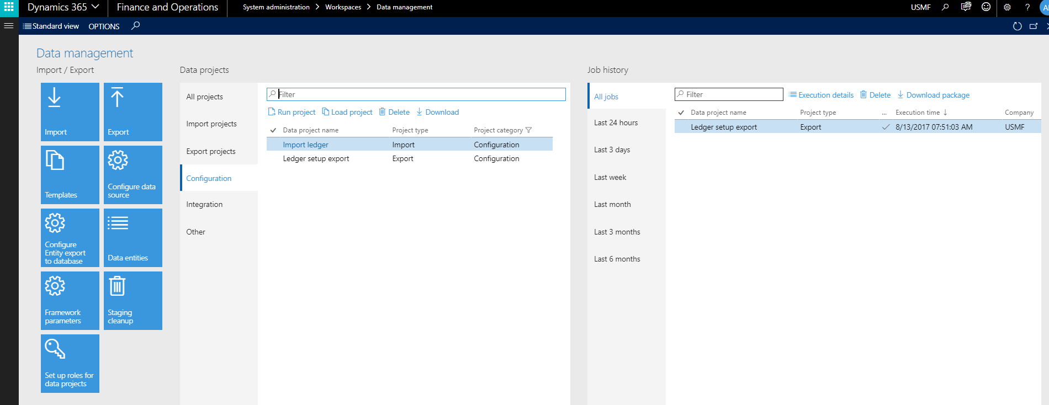1049x405 pixels.
Task: Toggle select-all checkmark in Job history grid
Action: pos(681,113)
